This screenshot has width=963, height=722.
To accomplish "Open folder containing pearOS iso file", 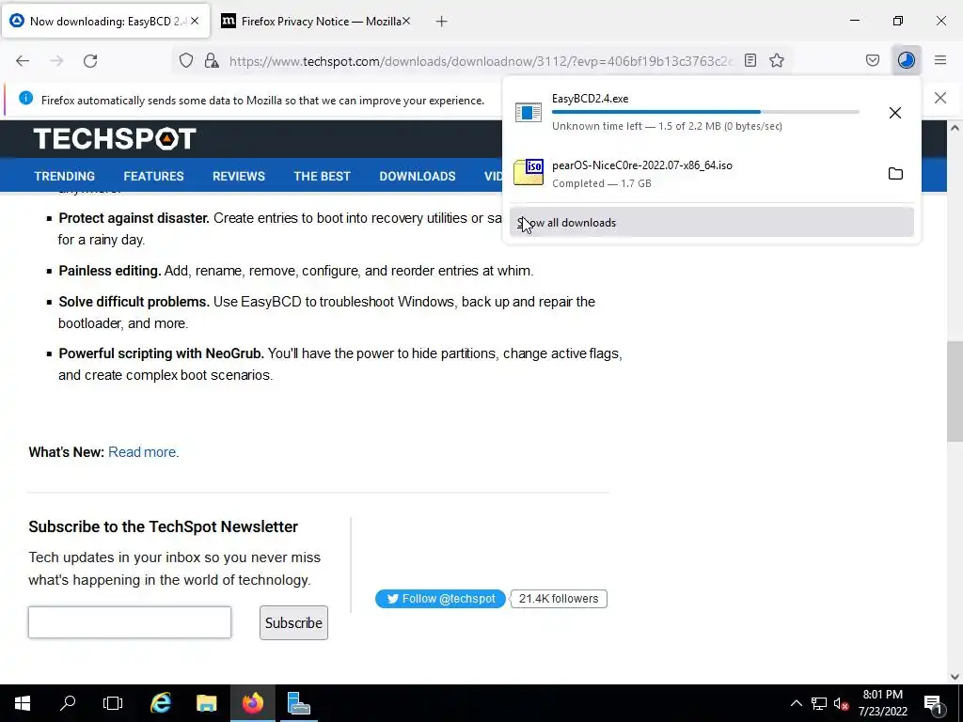I will pyautogui.click(x=895, y=174).
